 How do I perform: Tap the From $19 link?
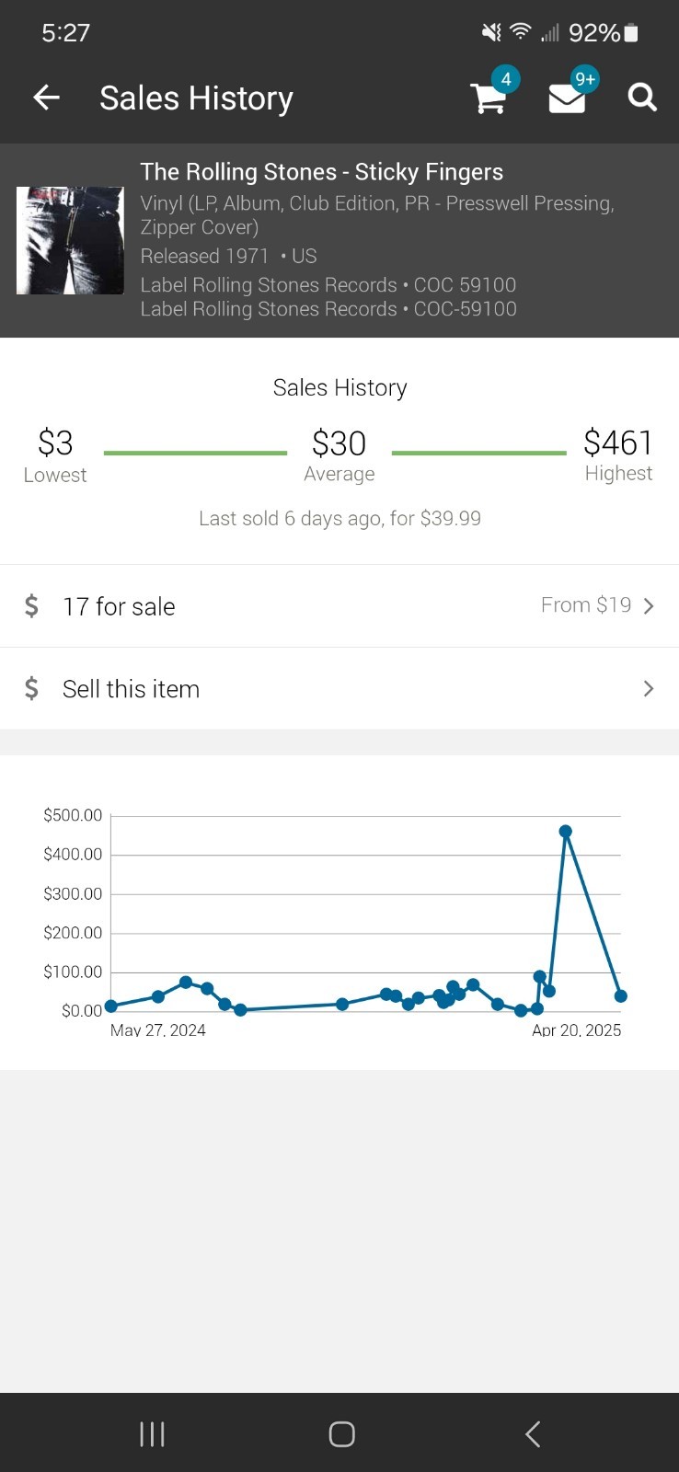[586, 605]
